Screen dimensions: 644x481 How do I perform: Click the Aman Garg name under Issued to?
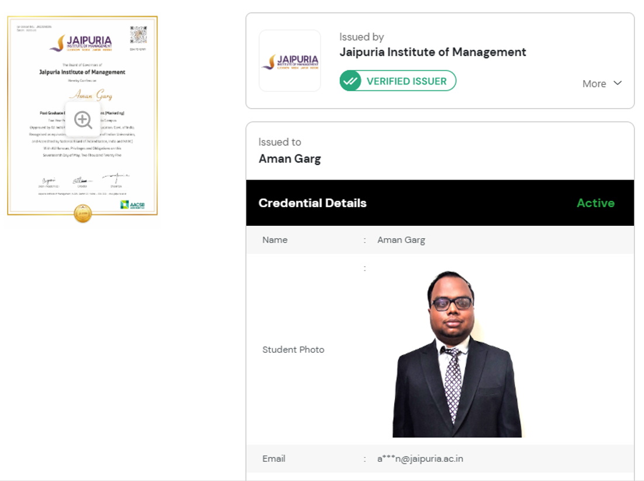[x=290, y=159]
